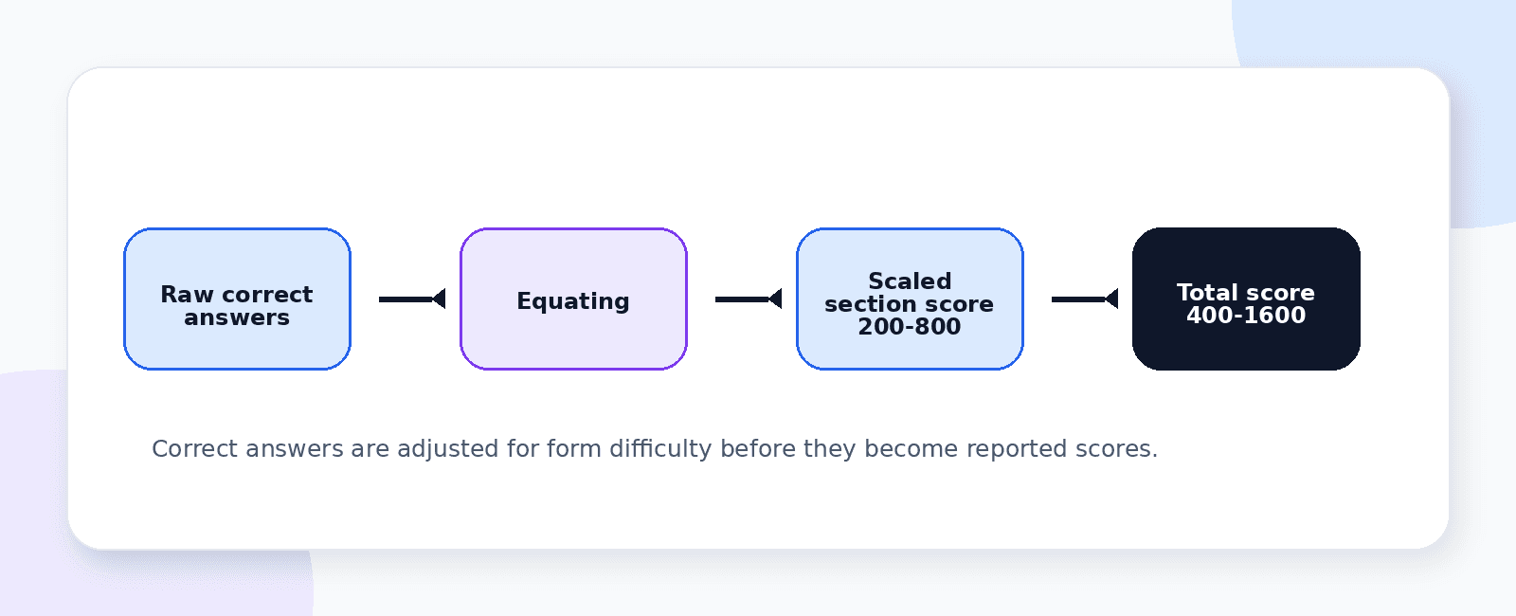
Task: Click the arrow between Equating and Scaled score
Action: (749, 299)
